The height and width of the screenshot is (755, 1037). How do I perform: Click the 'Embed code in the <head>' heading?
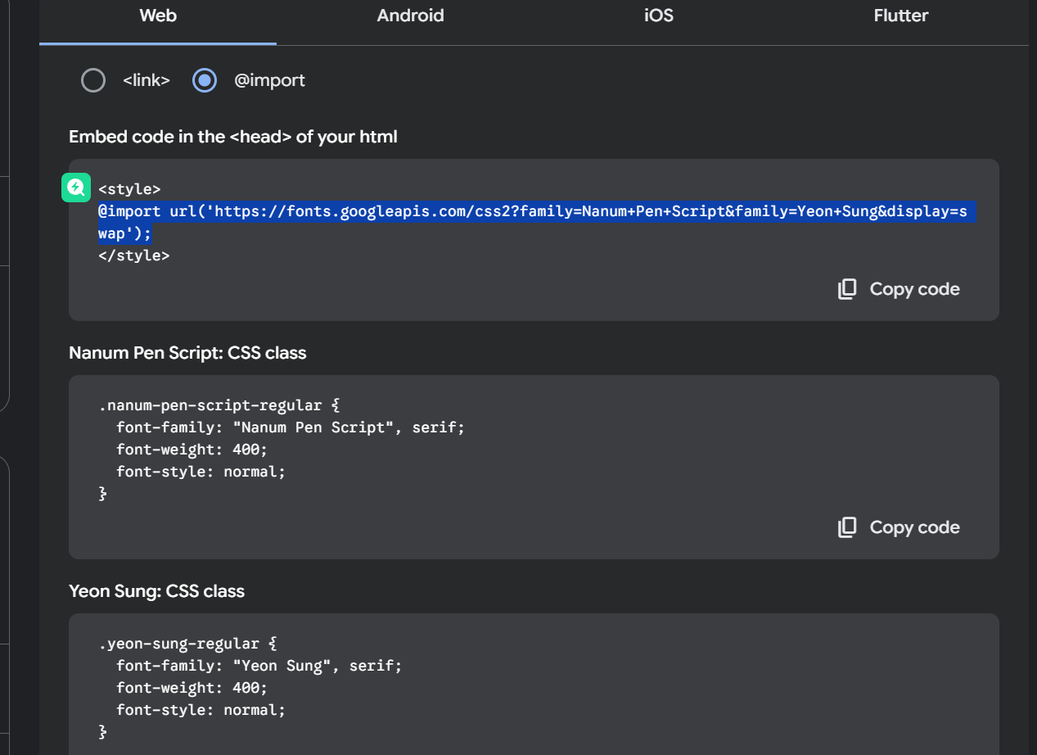233,137
